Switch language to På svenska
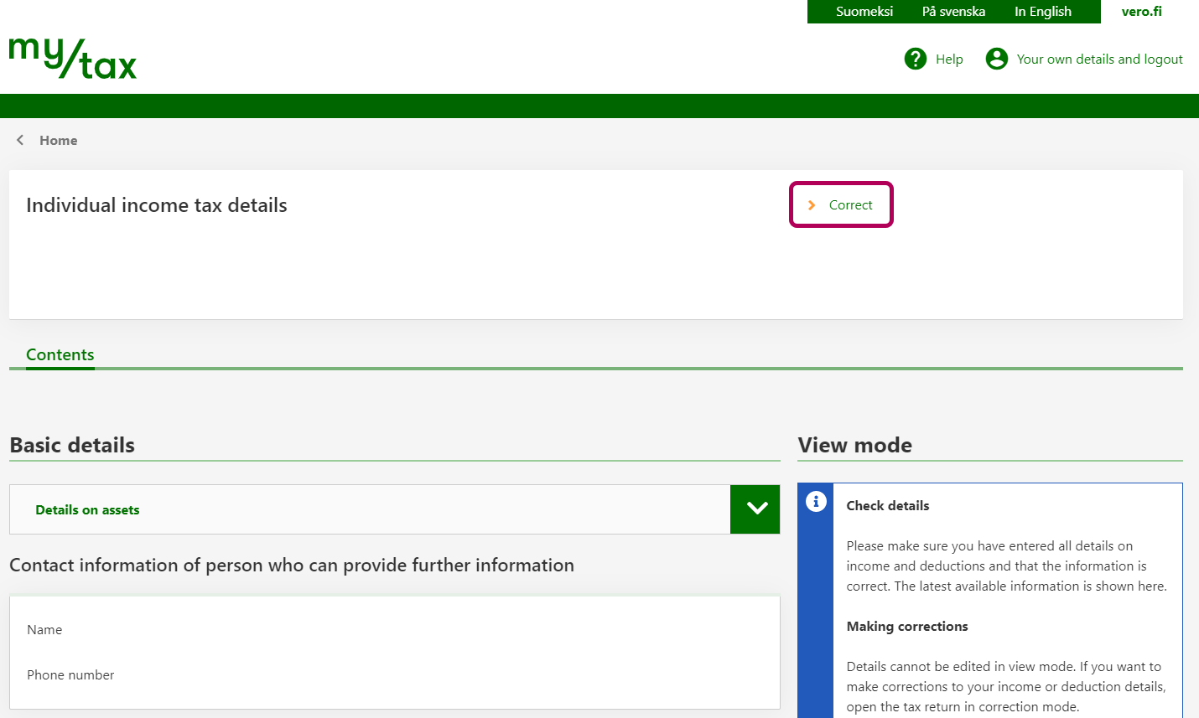The width and height of the screenshot is (1199, 718). (953, 12)
